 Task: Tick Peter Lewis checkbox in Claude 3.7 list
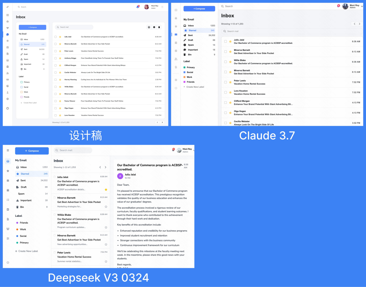(225, 82)
